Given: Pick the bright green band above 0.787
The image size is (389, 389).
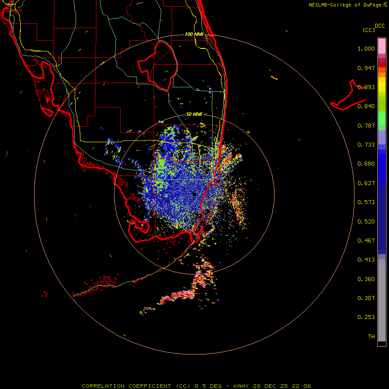Looking at the screenshot, I should [382, 118].
